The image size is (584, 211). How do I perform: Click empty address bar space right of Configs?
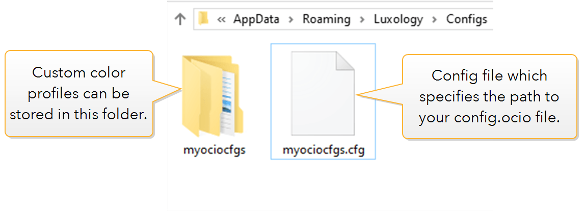490,19
